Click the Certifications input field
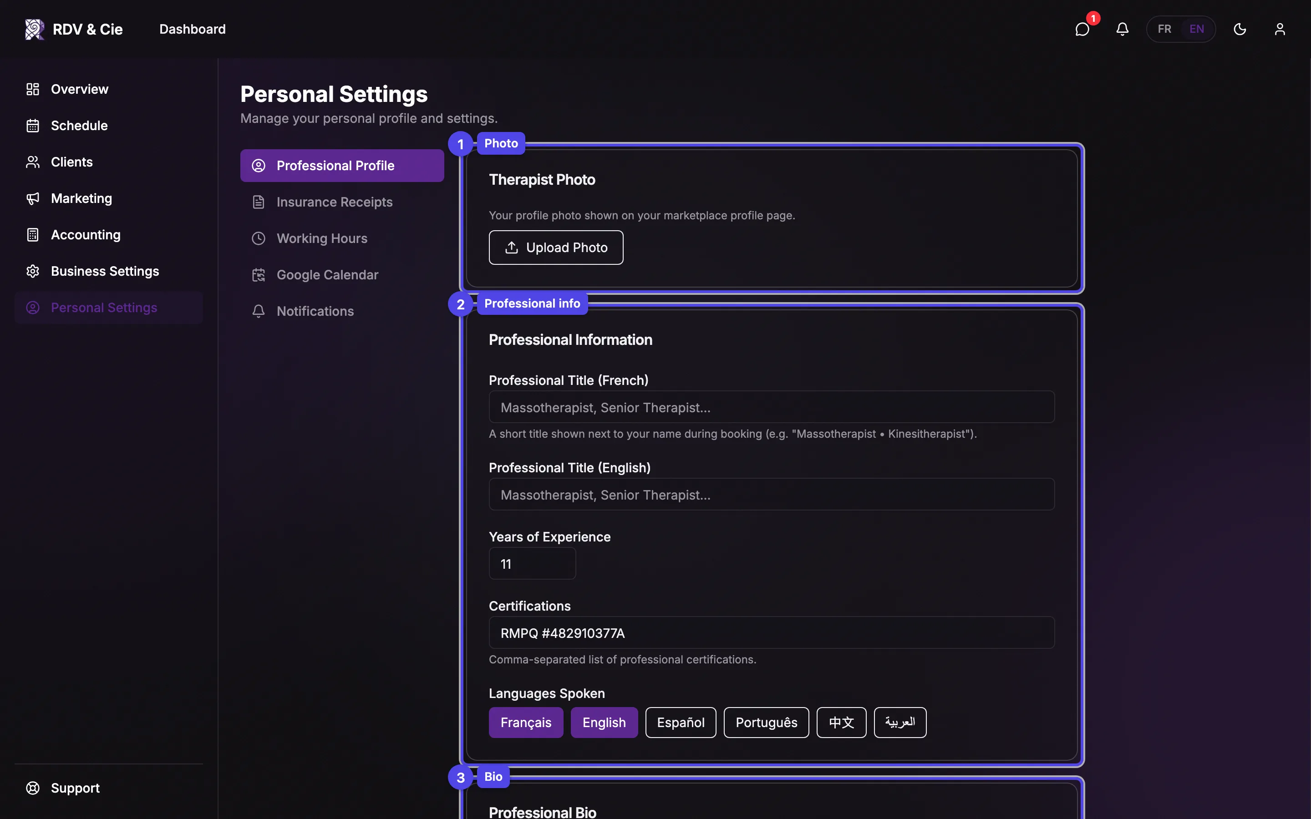Viewport: 1311px width, 819px height. (772, 632)
